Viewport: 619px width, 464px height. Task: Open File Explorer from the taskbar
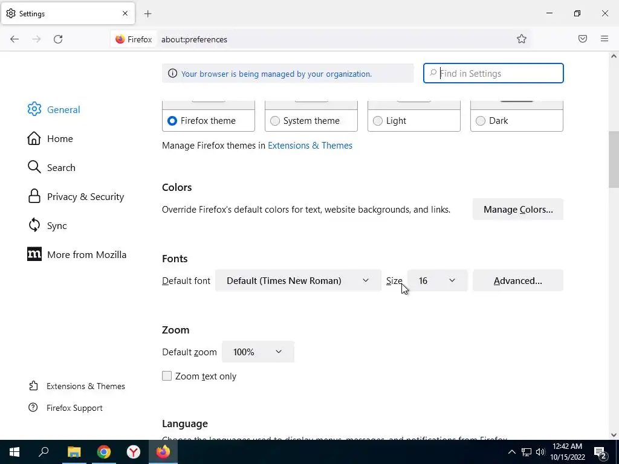coord(74,452)
